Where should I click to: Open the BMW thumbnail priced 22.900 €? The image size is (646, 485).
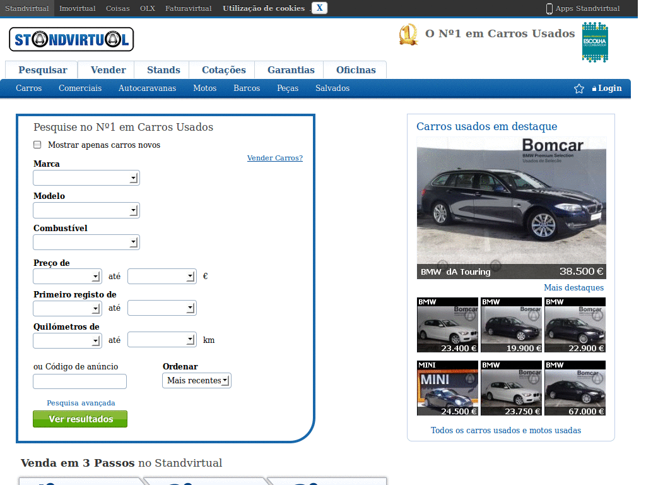click(575, 325)
